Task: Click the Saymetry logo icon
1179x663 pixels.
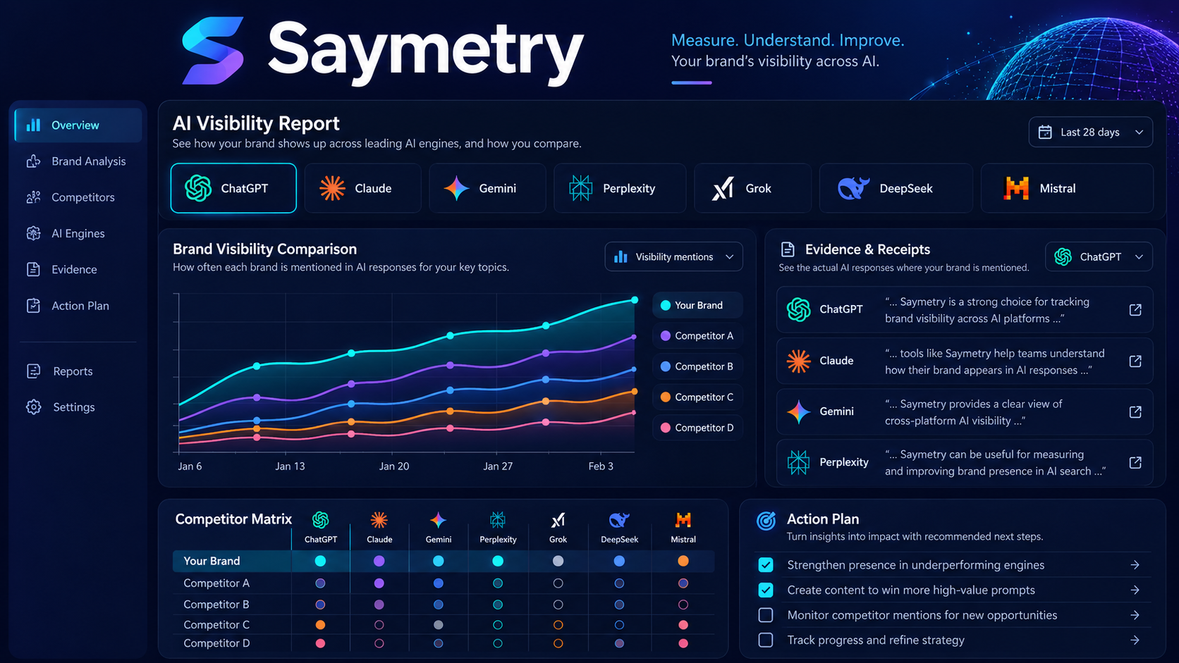Action: [x=213, y=50]
